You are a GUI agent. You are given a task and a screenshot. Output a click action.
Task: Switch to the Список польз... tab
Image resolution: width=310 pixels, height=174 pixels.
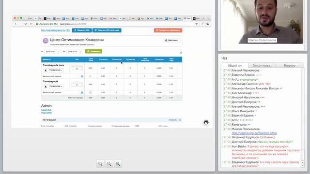pyautogui.click(x=262, y=65)
